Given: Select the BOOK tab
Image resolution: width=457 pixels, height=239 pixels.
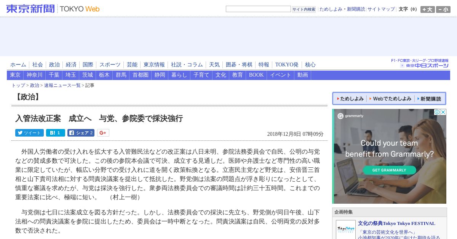Looking at the screenshot, I should coord(256,75).
